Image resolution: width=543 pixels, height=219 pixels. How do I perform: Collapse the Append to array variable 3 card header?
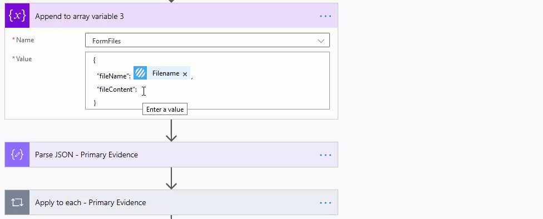pos(171,16)
